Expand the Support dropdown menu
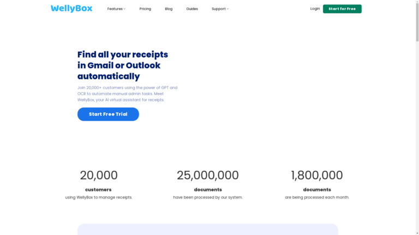Screen dimensions: 419x235 [x=220, y=9]
